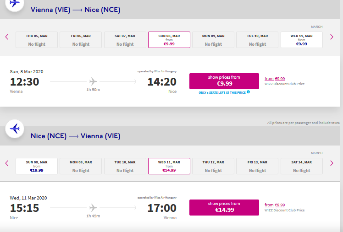Show earlier outbound dates with left arrow

tap(7, 37)
